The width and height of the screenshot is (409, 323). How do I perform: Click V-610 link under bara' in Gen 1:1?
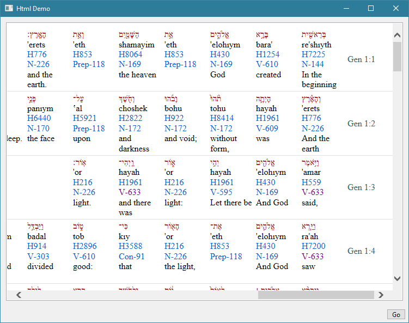pyautogui.click(x=267, y=64)
